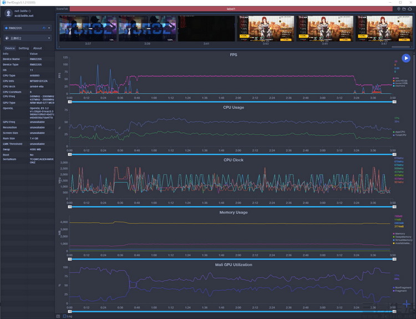
Task: Select the screenshot thumbnail at 3:43
Action: tap(266, 28)
